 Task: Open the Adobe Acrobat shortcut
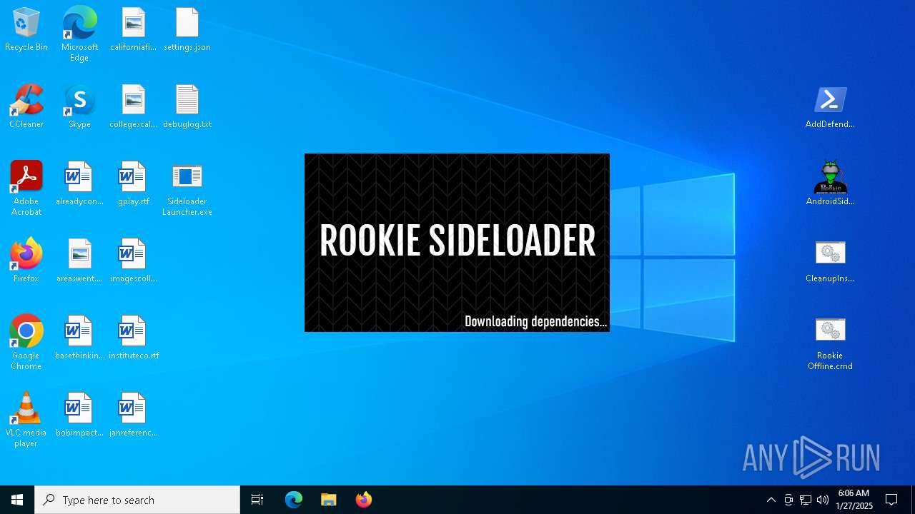click(26, 188)
